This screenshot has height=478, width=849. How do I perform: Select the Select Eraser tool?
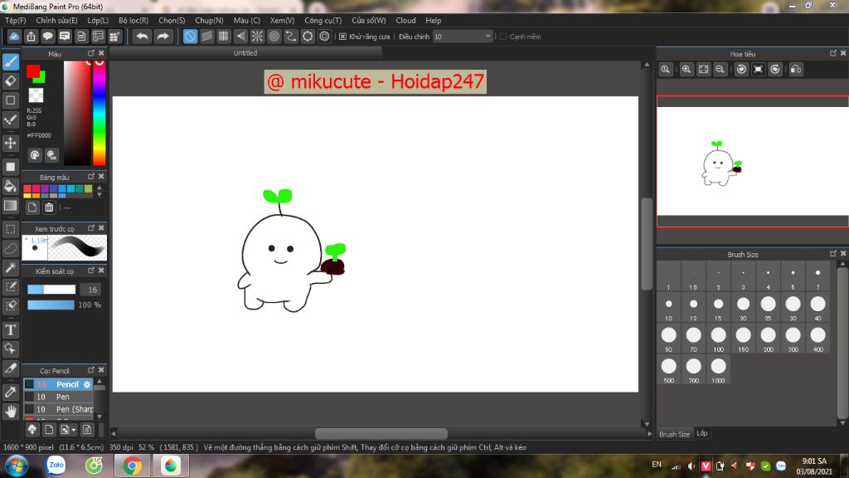click(x=11, y=305)
